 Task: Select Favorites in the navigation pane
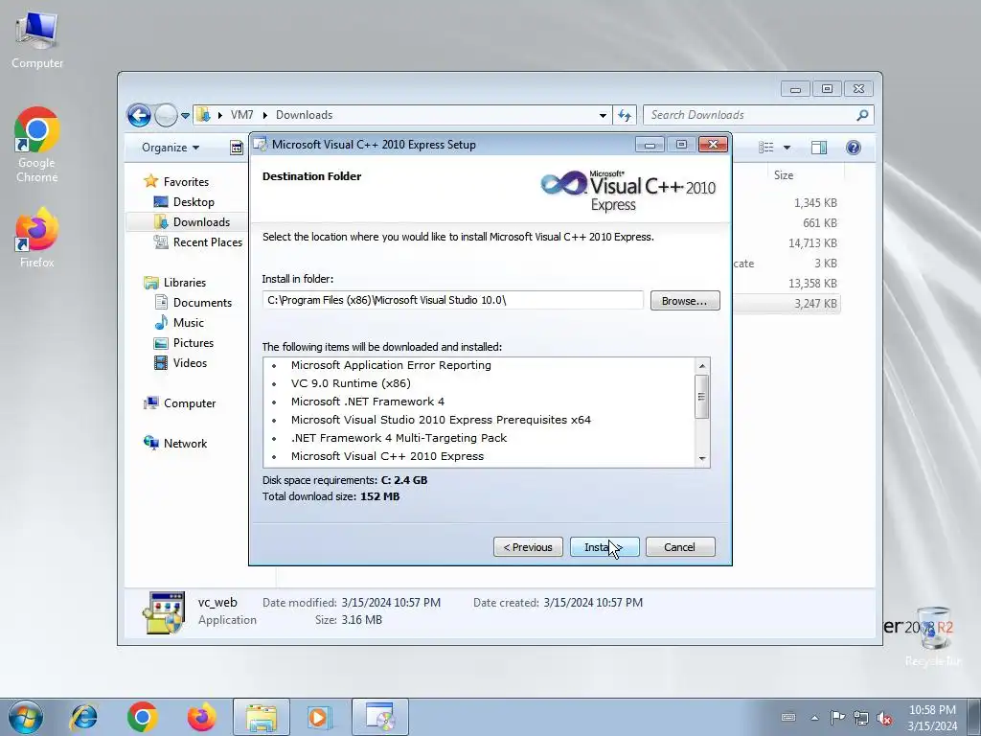click(x=186, y=182)
